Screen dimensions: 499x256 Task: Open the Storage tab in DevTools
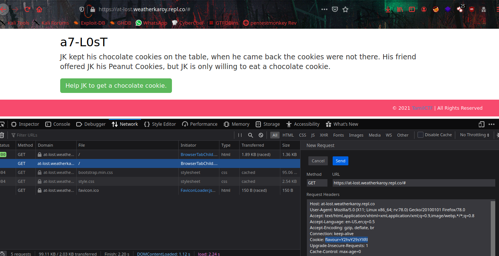click(x=268, y=124)
